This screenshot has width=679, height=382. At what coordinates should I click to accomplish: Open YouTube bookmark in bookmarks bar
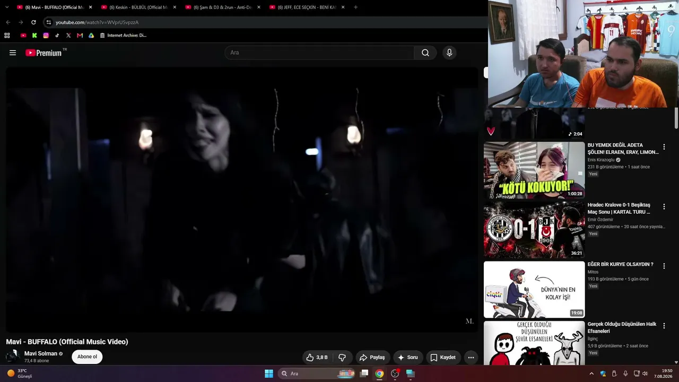point(23,36)
